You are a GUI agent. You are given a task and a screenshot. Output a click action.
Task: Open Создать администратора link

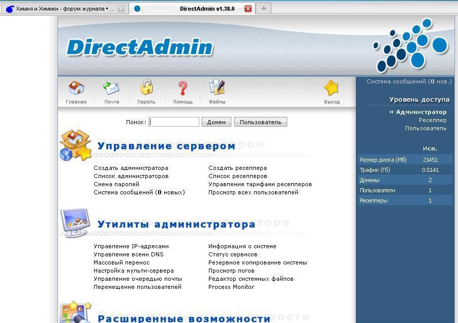[x=131, y=168]
